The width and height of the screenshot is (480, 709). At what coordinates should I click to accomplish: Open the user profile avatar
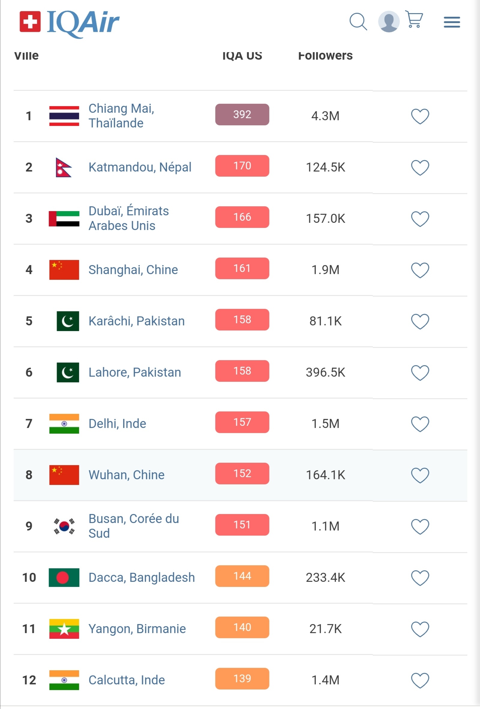tap(388, 22)
